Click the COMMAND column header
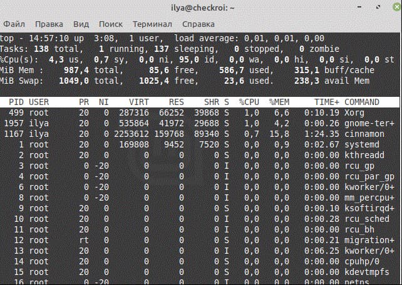The image size is (402, 285). pos(362,102)
